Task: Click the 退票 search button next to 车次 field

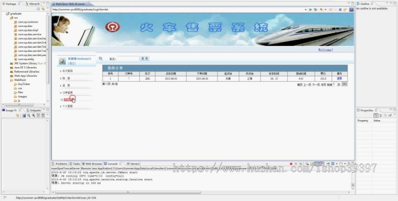Action: pyautogui.click(x=145, y=59)
